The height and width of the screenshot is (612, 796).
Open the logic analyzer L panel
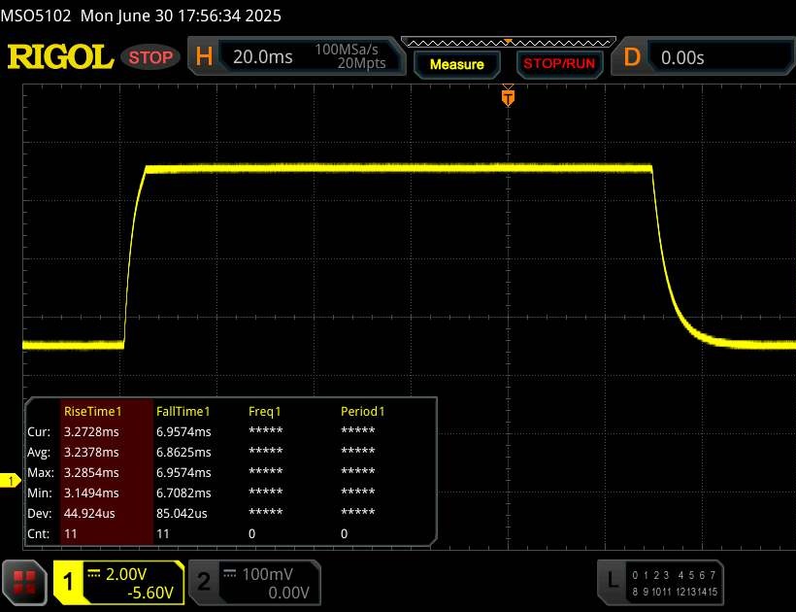613,581
